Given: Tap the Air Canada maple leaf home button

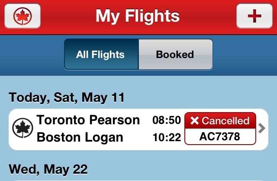Looking at the screenshot, I should pos(22,16).
